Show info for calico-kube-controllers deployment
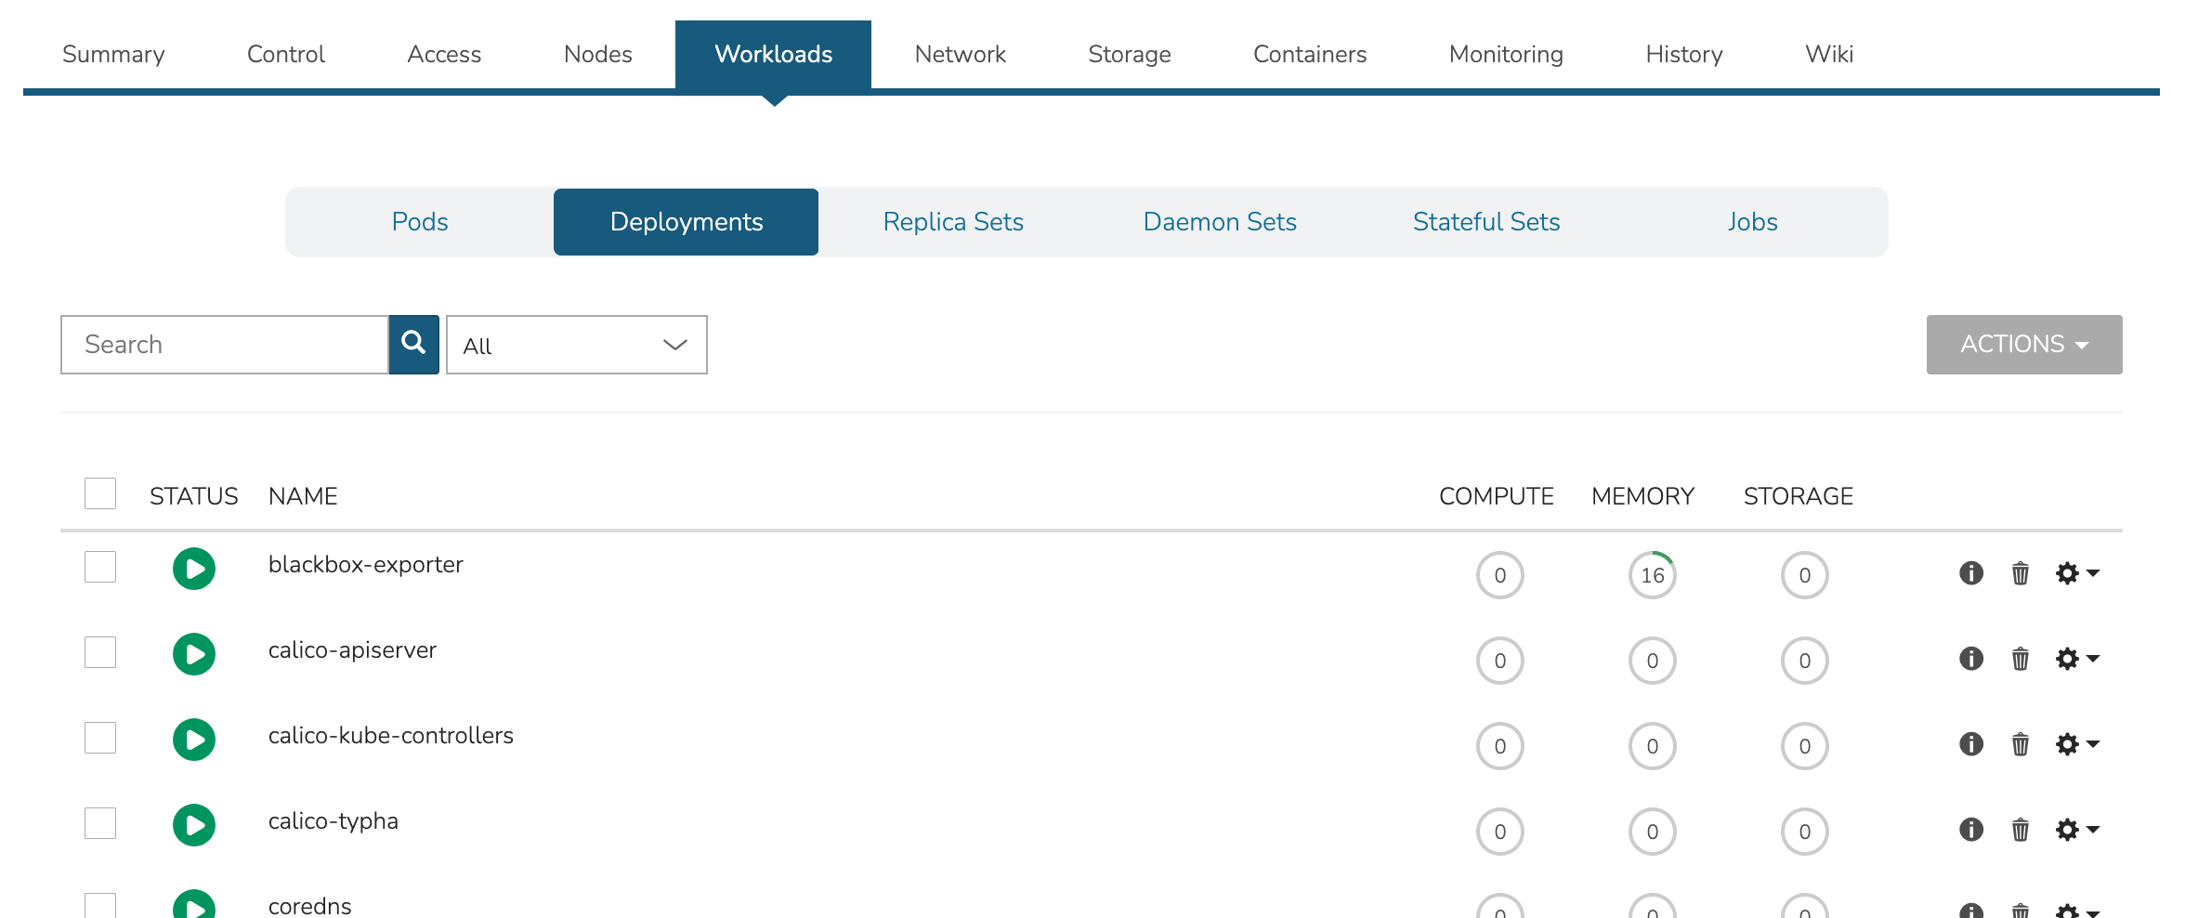Image resolution: width=2185 pixels, height=918 pixels. (x=1970, y=744)
